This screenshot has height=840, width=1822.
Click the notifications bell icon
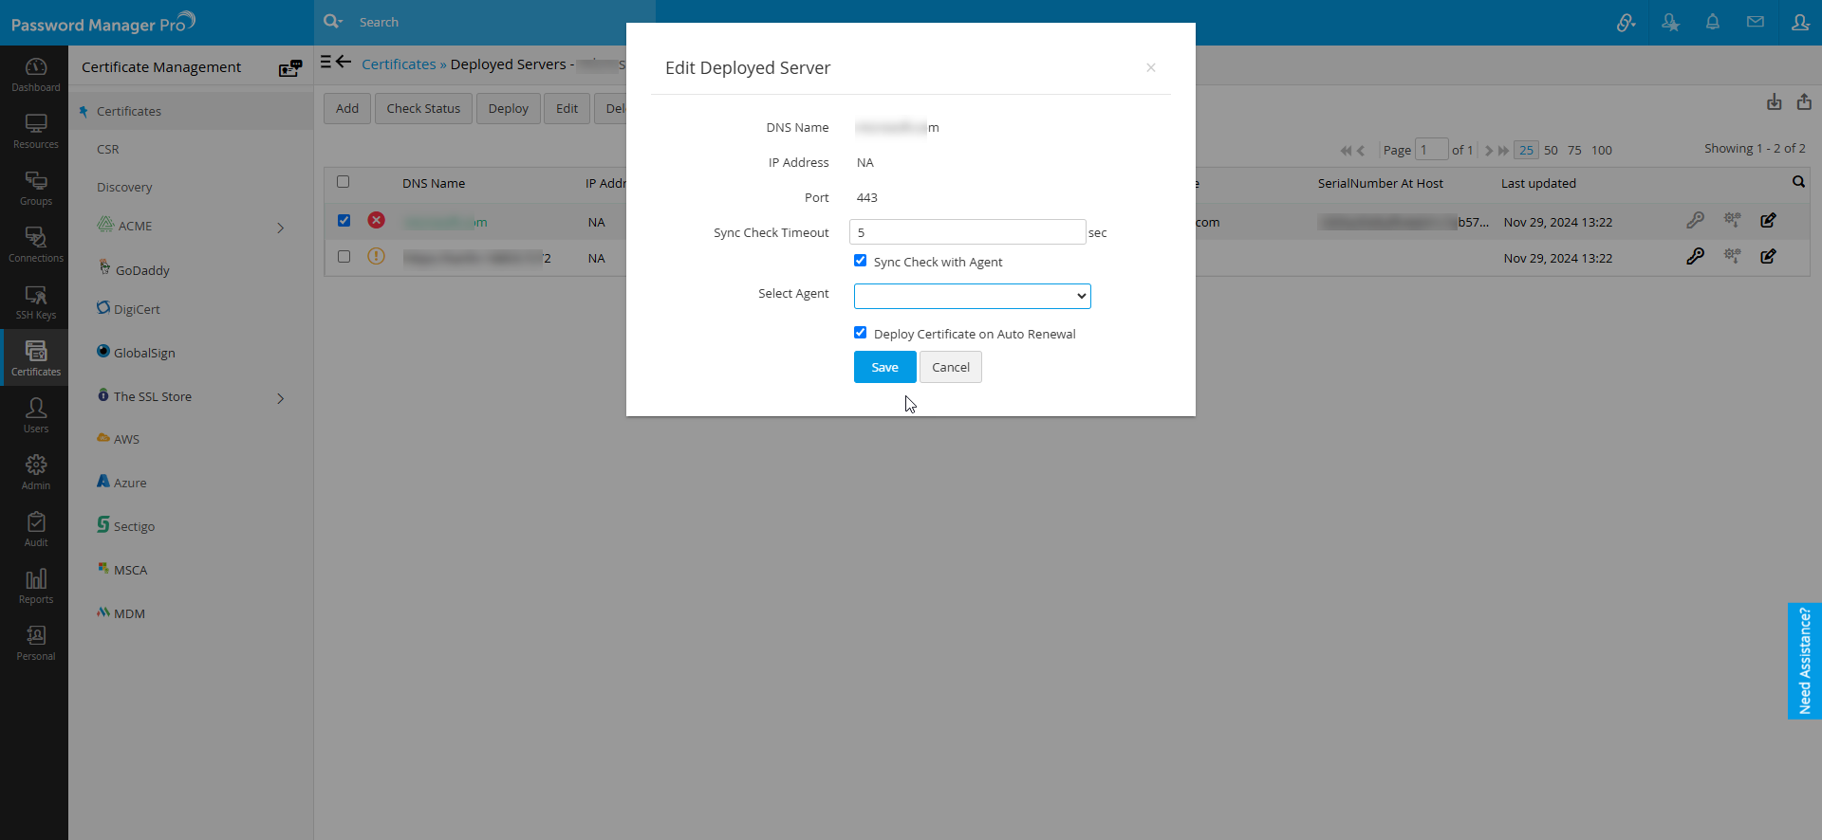(x=1713, y=22)
